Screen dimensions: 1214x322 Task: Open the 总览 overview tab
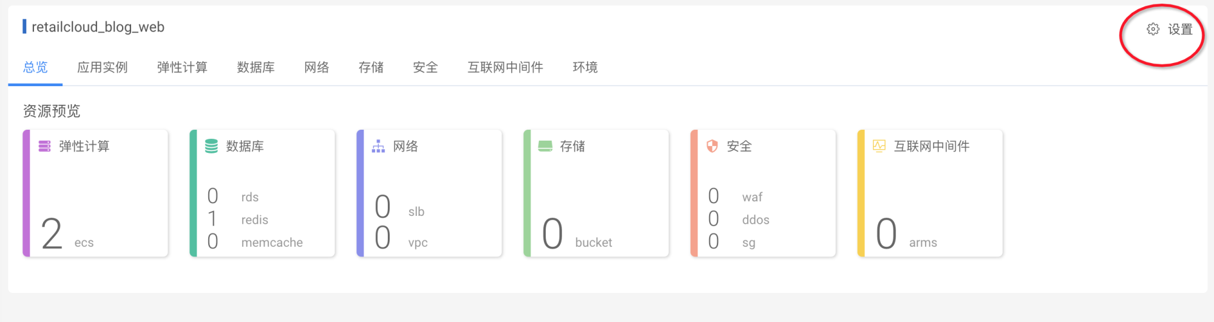coord(35,67)
